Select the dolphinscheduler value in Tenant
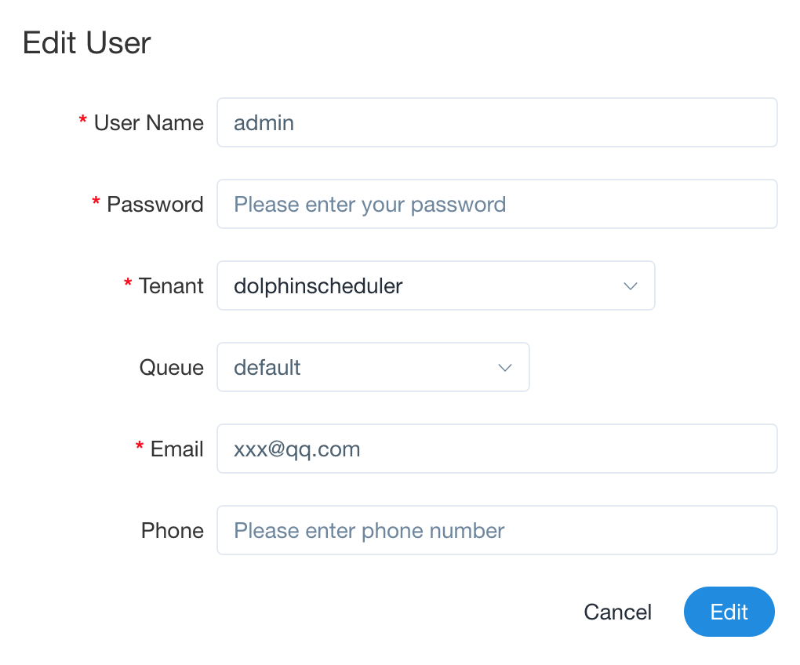Viewport: 800px width, 665px height. [318, 286]
